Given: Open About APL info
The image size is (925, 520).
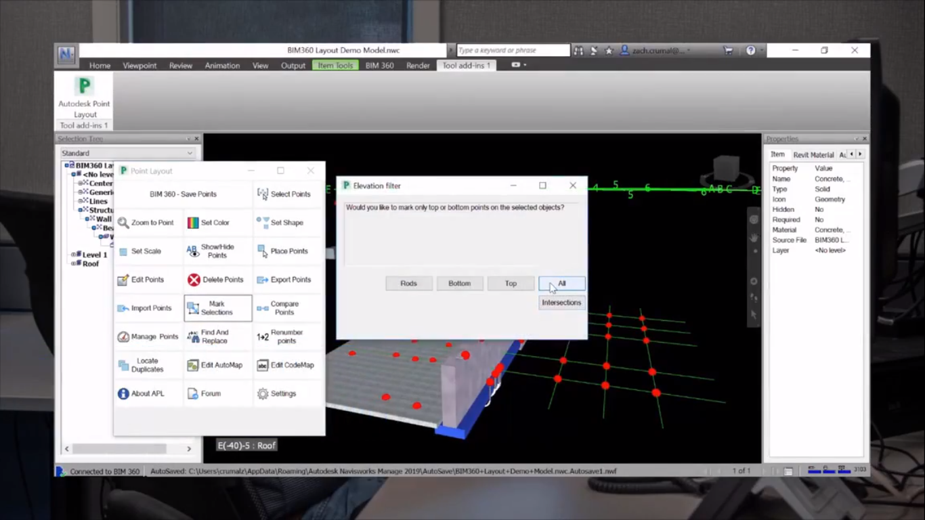Looking at the screenshot, I should coord(148,393).
